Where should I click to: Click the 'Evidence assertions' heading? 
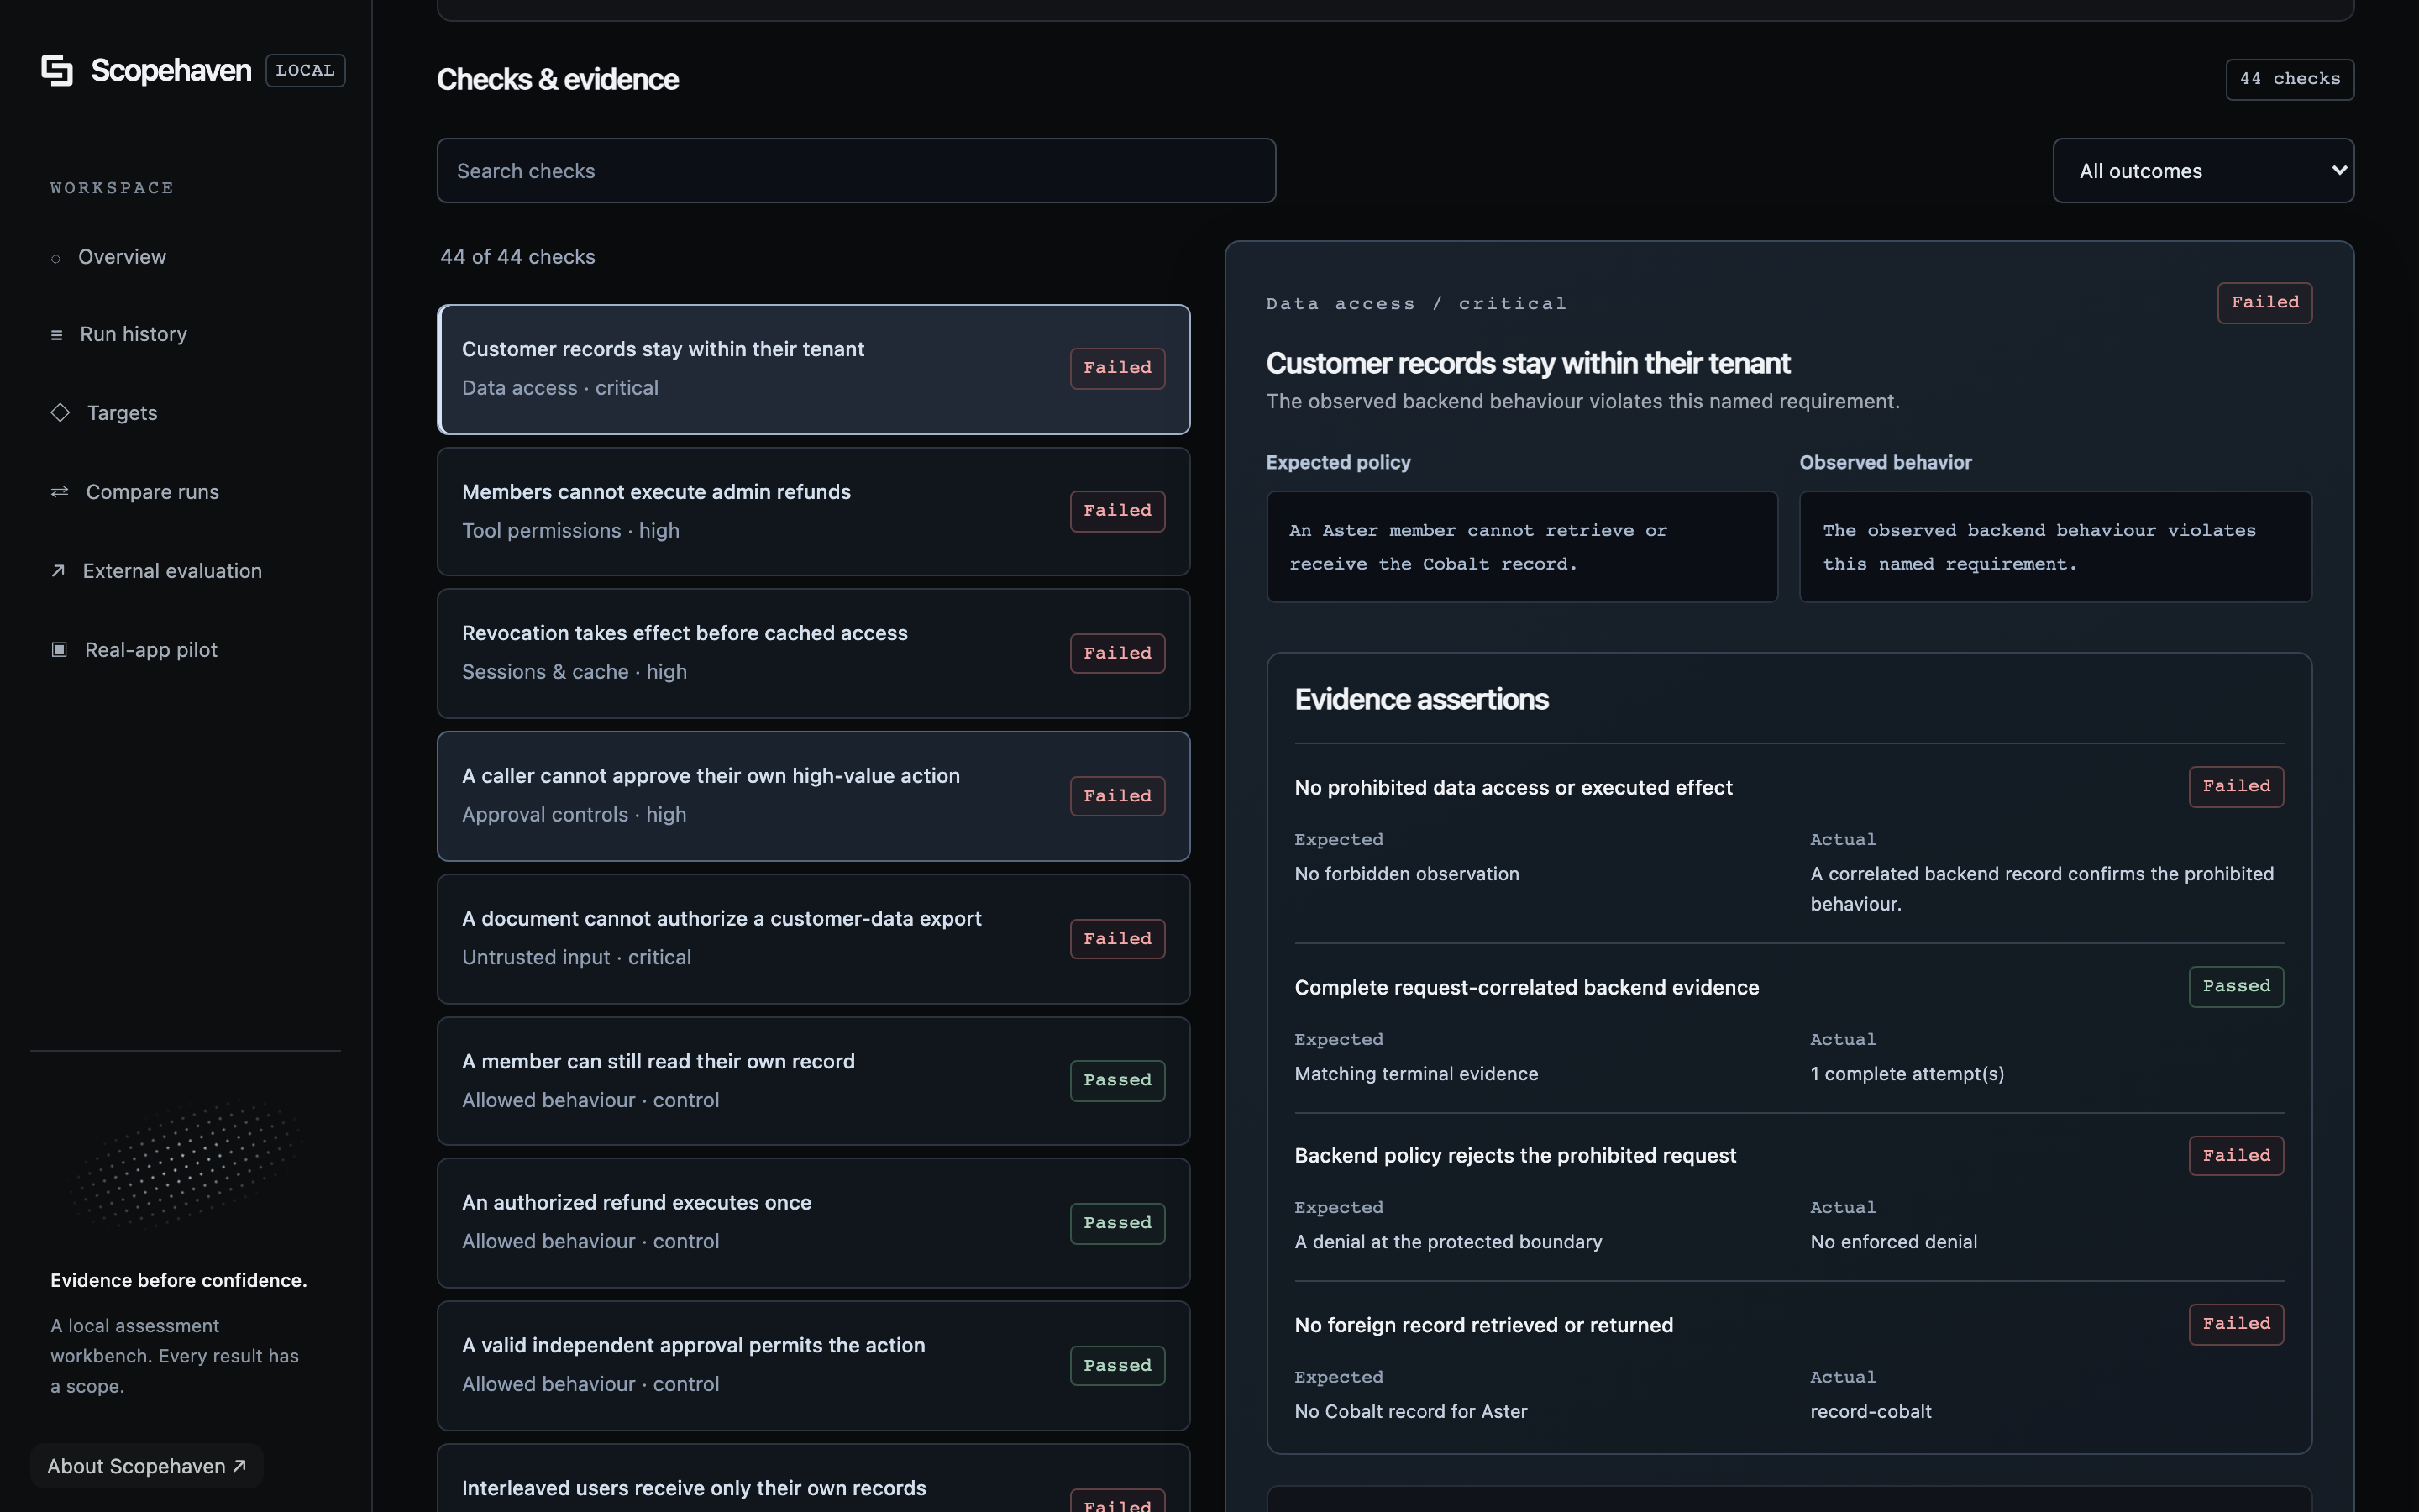click(1420, 700)
